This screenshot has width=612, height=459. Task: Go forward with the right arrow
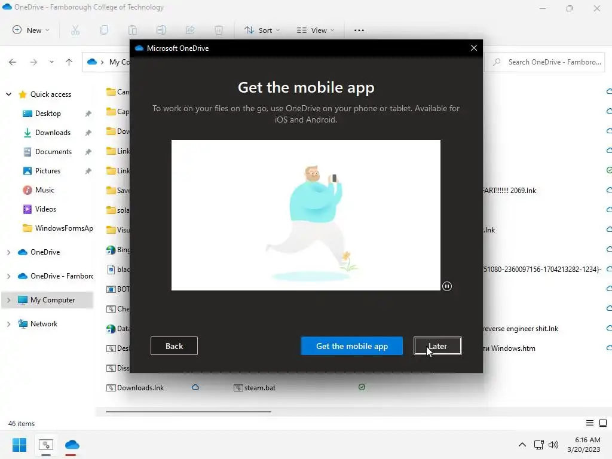point(33,62)
